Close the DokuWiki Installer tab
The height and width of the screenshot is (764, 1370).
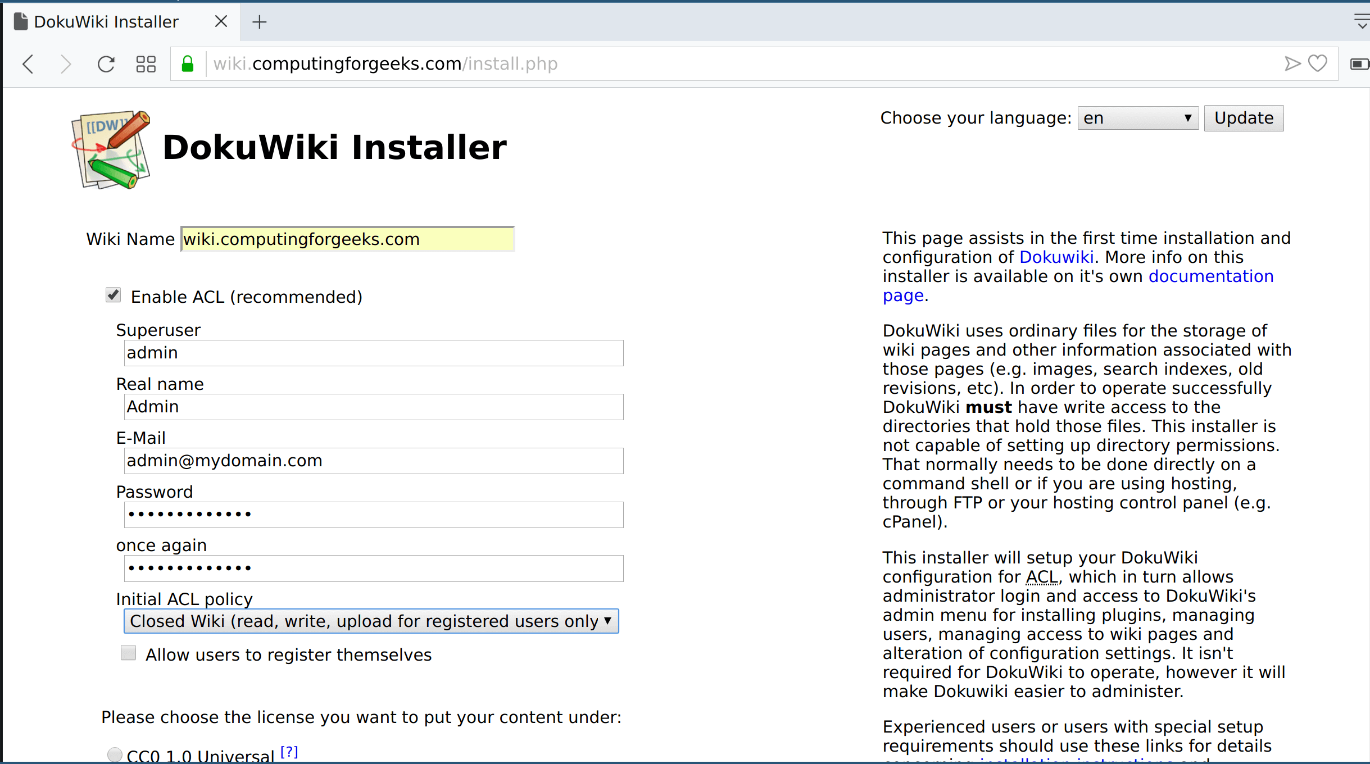tap(221, 21)
